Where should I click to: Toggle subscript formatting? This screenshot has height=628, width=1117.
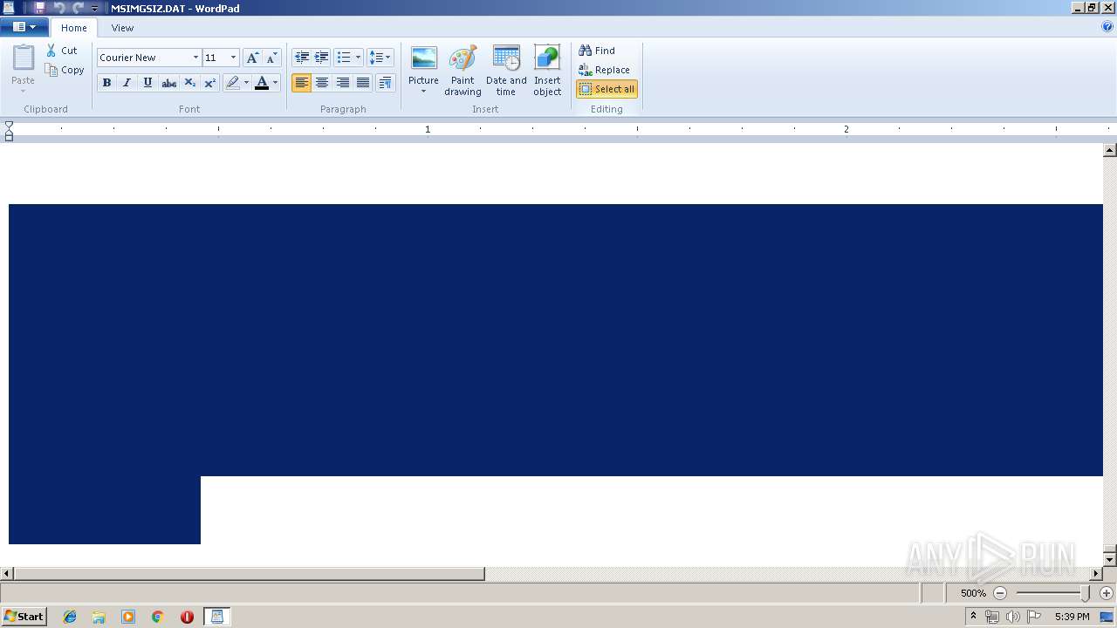pos(189,83)
